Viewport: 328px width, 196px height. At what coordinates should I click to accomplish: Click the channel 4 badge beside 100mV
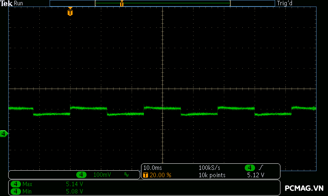click(82, 175)
